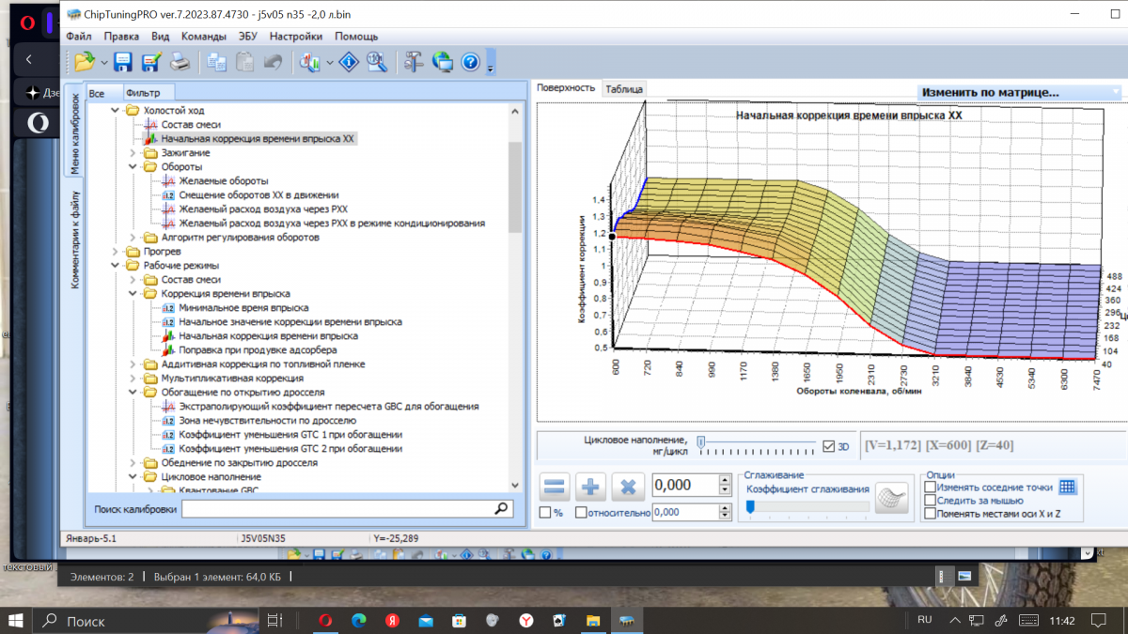The image size is (1128, 634).
Task: Expand the 'Прогрев' tree folder
Action: 117,252
